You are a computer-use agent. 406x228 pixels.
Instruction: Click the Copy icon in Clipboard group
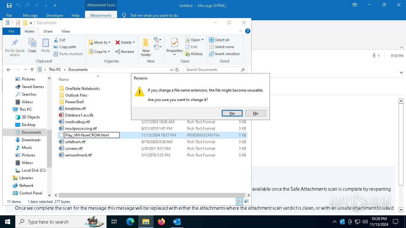[32, 45]
